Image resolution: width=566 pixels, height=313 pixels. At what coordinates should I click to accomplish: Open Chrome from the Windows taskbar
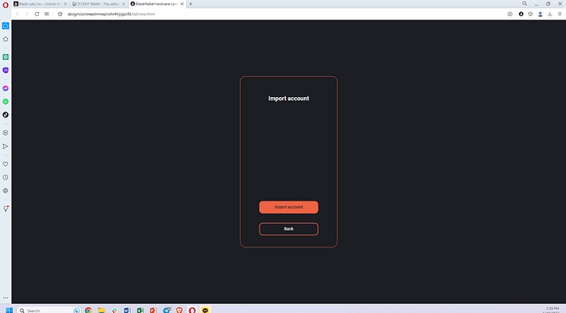88,310
